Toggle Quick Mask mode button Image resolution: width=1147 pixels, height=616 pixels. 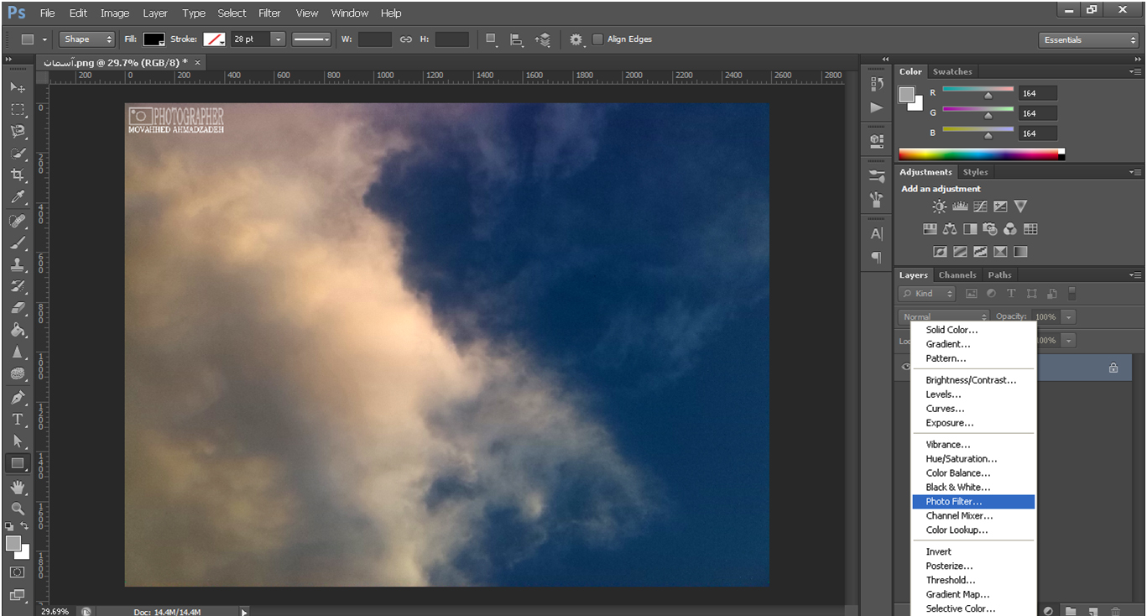(x=17, y=572)
